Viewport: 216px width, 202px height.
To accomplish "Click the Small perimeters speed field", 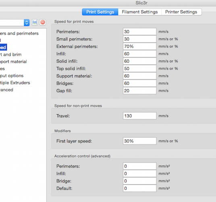I will [140, 39].
